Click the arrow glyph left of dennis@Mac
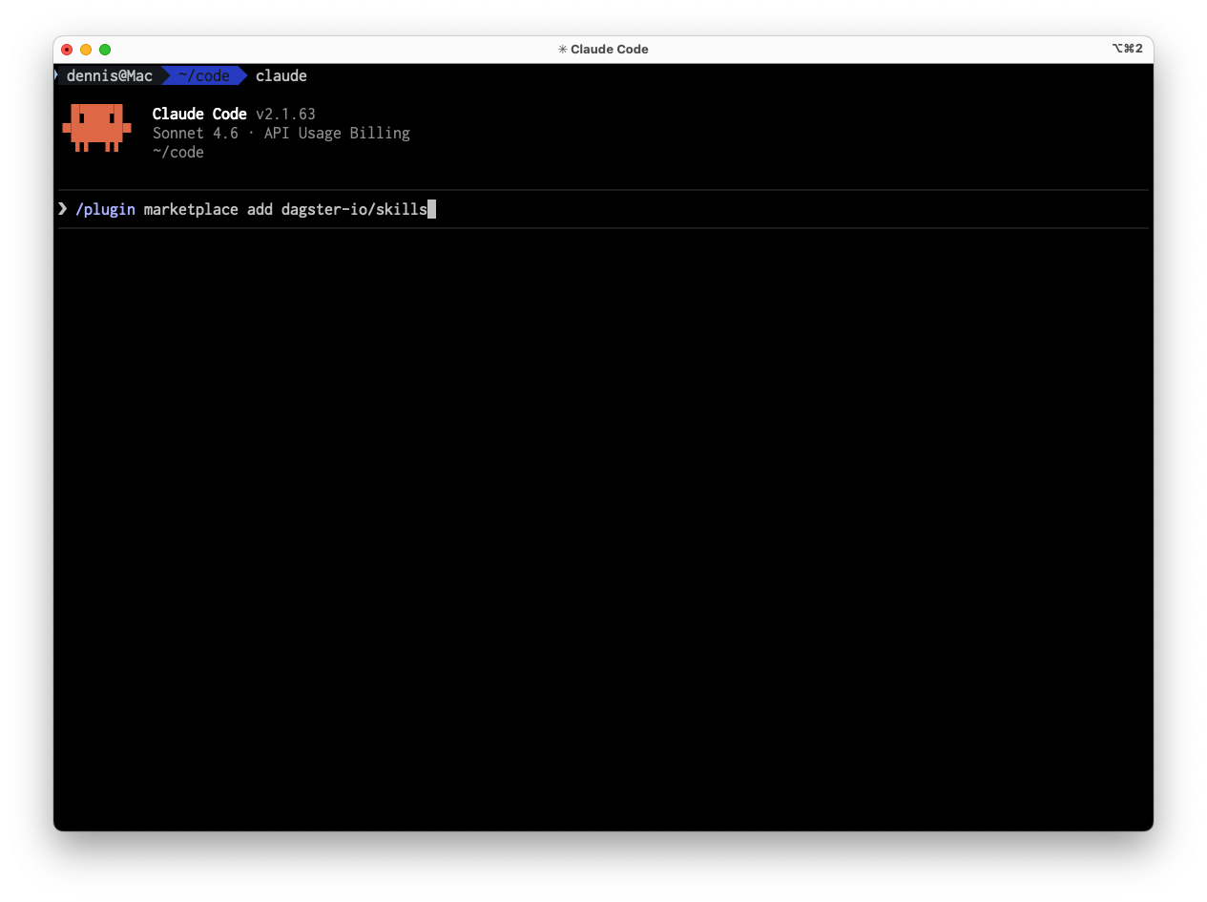 click(x=58, y=75)
